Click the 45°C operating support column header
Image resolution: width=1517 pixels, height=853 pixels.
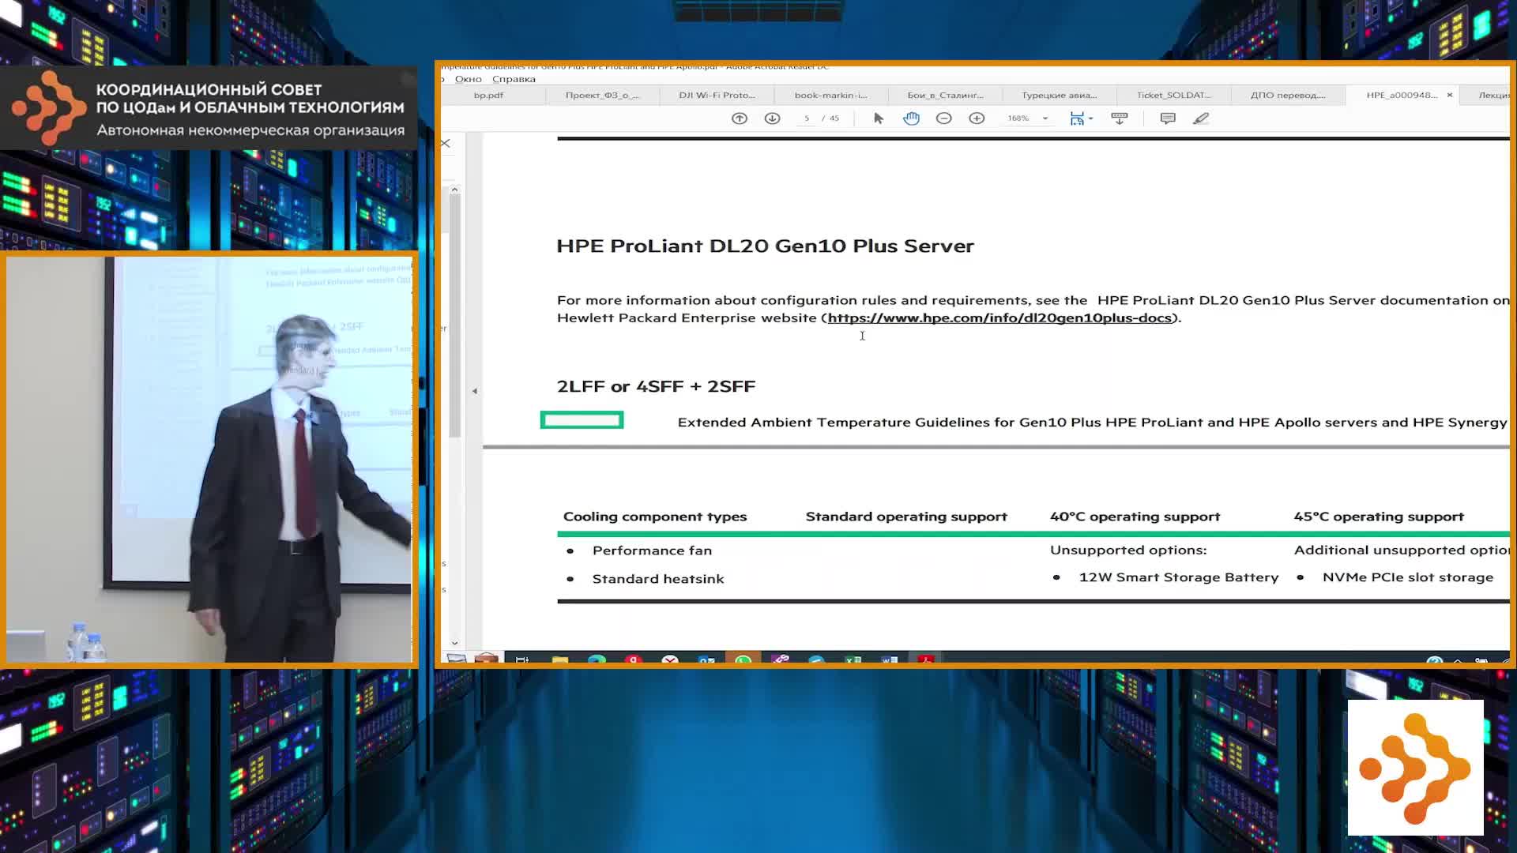(1379, 517)
